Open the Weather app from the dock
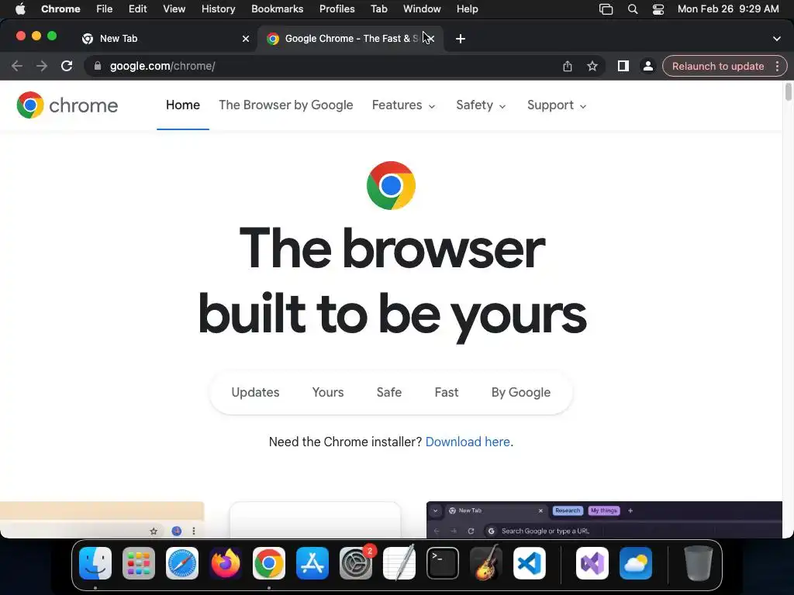The height and width of the screenshot is (595, 794). pos(636,563)
